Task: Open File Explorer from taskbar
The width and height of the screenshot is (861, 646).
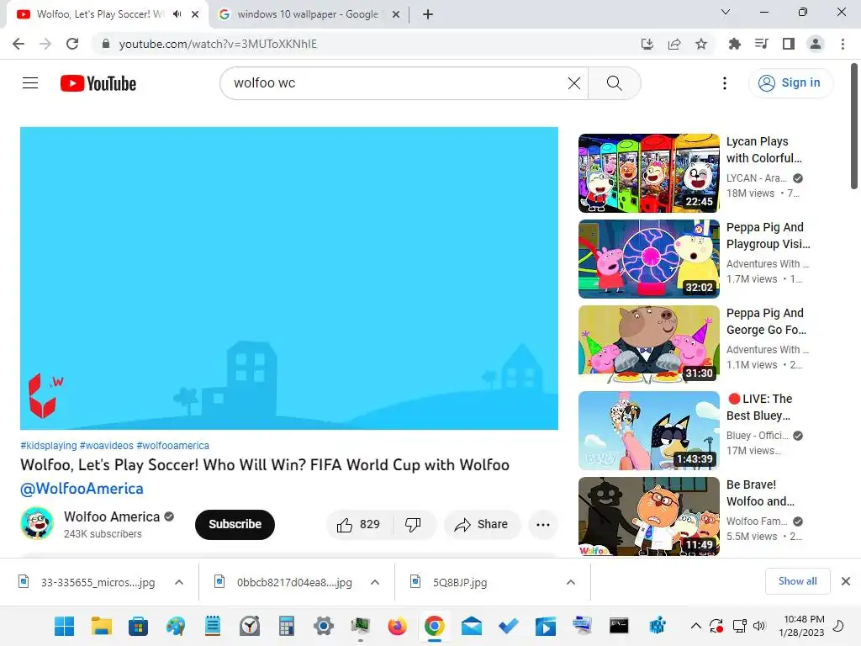Action: (102, 626)
